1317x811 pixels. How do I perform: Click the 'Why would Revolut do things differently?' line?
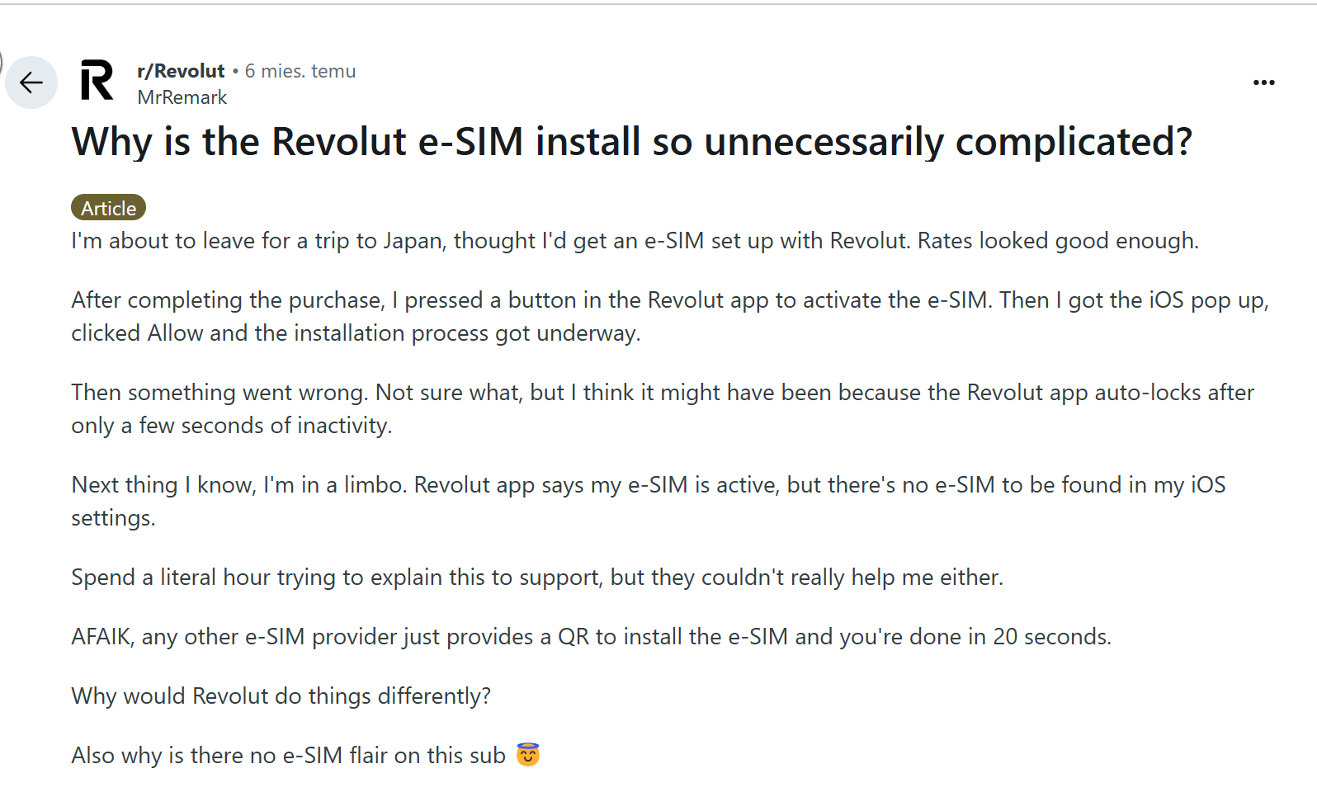281,695
